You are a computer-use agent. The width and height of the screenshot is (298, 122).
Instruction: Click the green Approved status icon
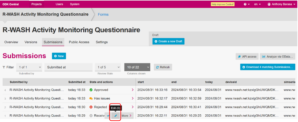pyautogui.click(x=91, y=90)
